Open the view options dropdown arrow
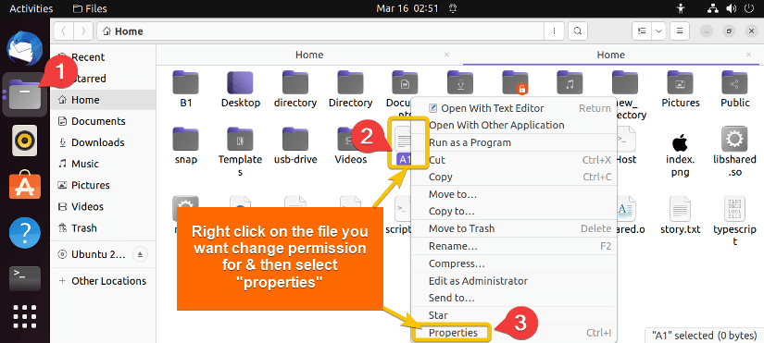 pyautogui.click(x=658, y=31)
